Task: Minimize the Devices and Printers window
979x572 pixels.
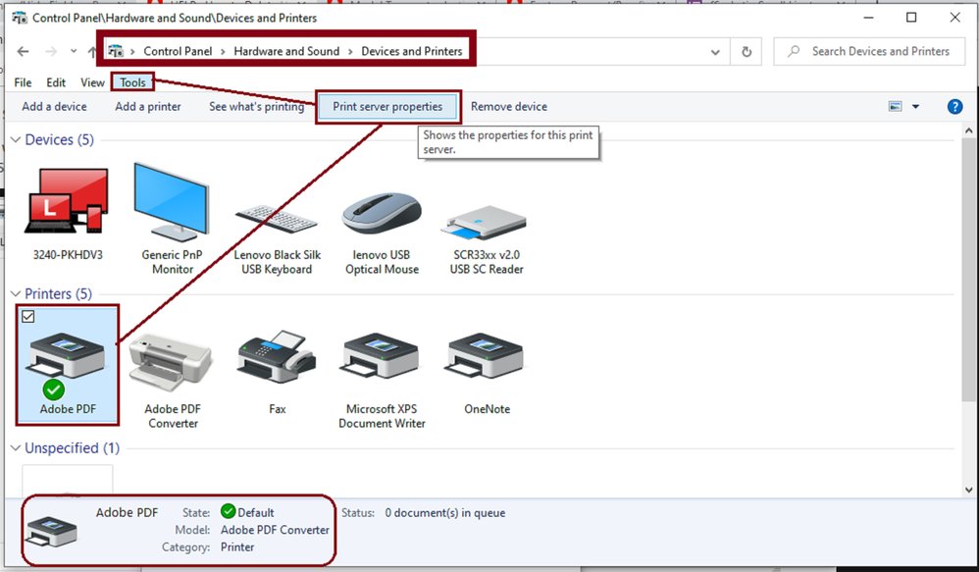Action: [868, 18]
